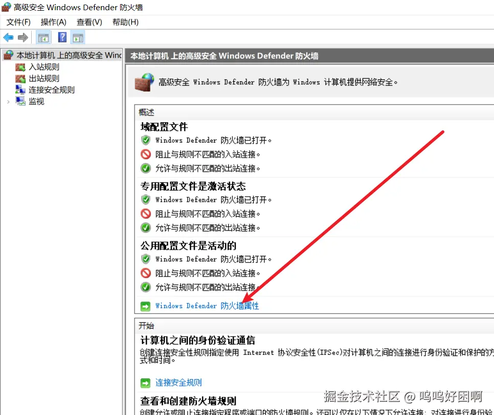Click the firewall icon in the title bar
Image resolution: width=494 pixels, height=415 pixels.
pos(6,7)
